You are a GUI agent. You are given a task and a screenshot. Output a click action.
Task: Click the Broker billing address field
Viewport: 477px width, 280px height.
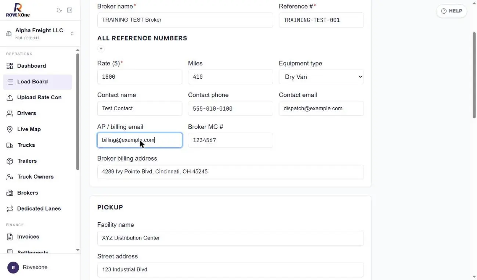pyautogui.click(x=231, y=172)
